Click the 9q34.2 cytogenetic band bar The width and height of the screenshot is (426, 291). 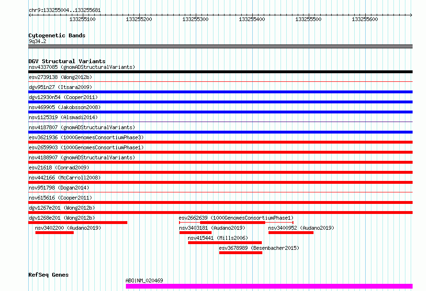click(220, 46)
